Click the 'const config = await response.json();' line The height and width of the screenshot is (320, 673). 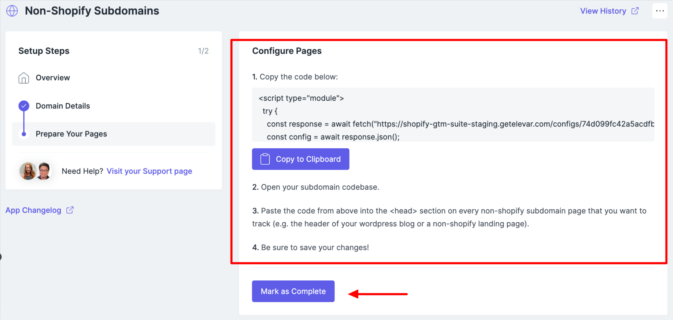(x=333, y=137)
